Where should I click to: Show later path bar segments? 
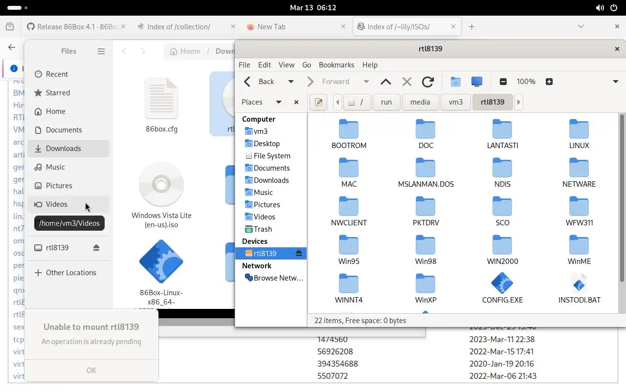[x=518, y=102]
